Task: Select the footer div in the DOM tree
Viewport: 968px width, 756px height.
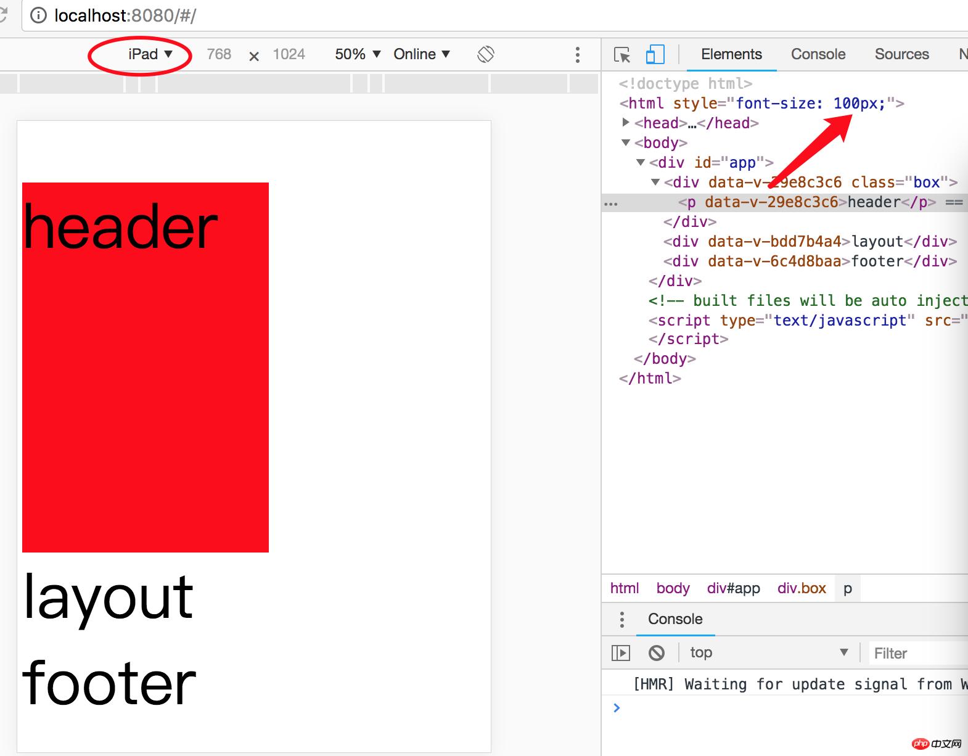Action: click(810, 261)
